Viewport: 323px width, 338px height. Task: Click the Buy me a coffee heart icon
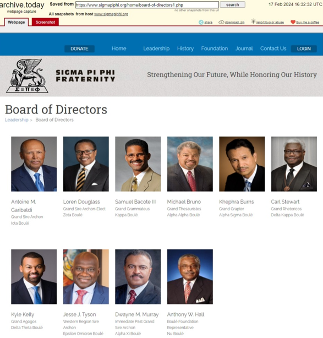[x=293, y=22]
